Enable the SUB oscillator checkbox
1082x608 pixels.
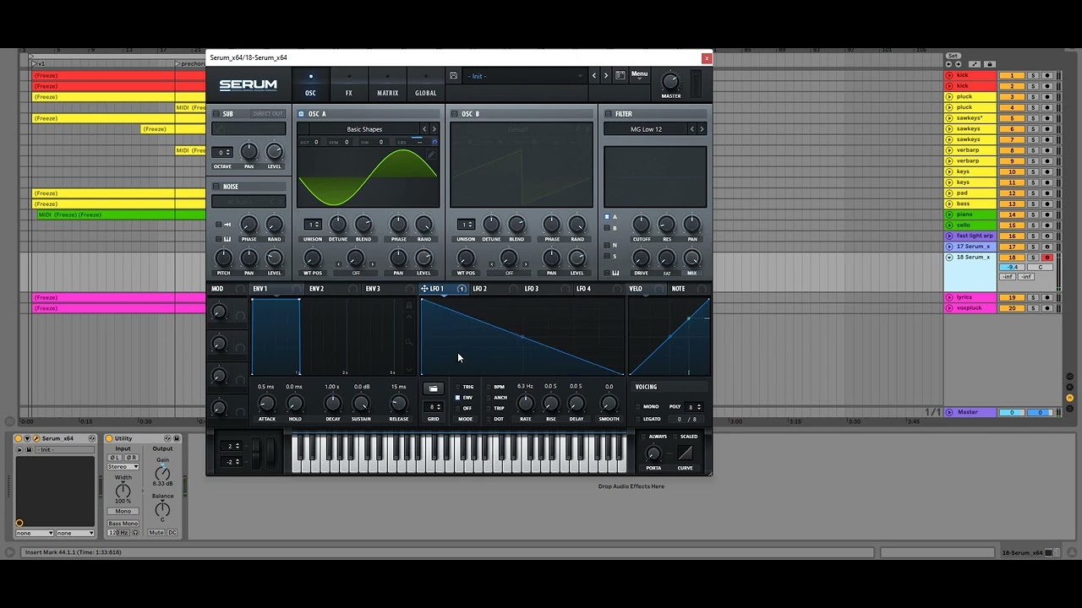pos(216,114)
